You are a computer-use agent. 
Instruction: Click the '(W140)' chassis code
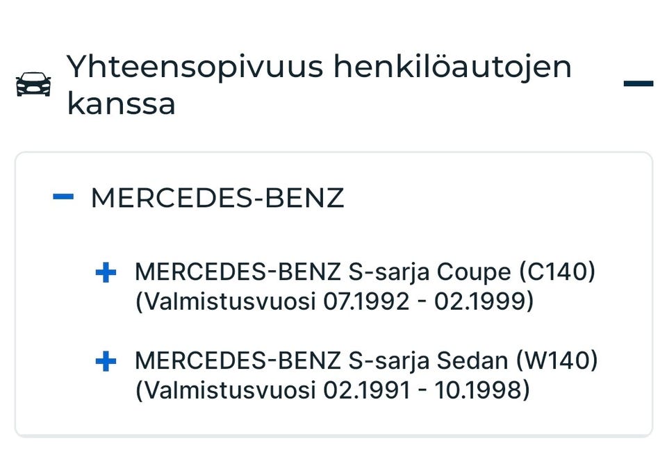557,361
